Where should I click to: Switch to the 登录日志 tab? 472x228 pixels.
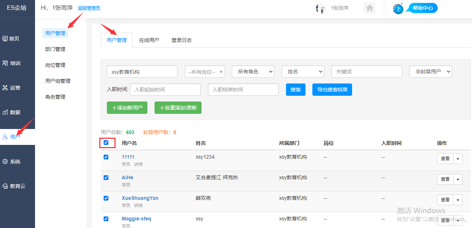tap(181, 40)
